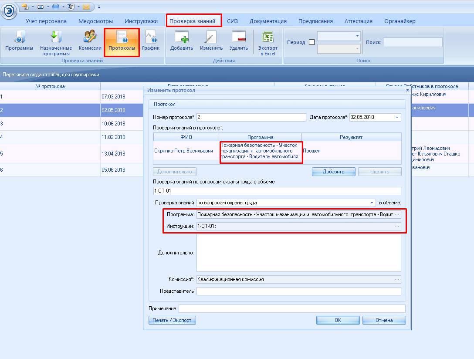Viewport: 474px width, 359px height.
Task: Toggle the Период checkbox
Action: coord(311,42)
